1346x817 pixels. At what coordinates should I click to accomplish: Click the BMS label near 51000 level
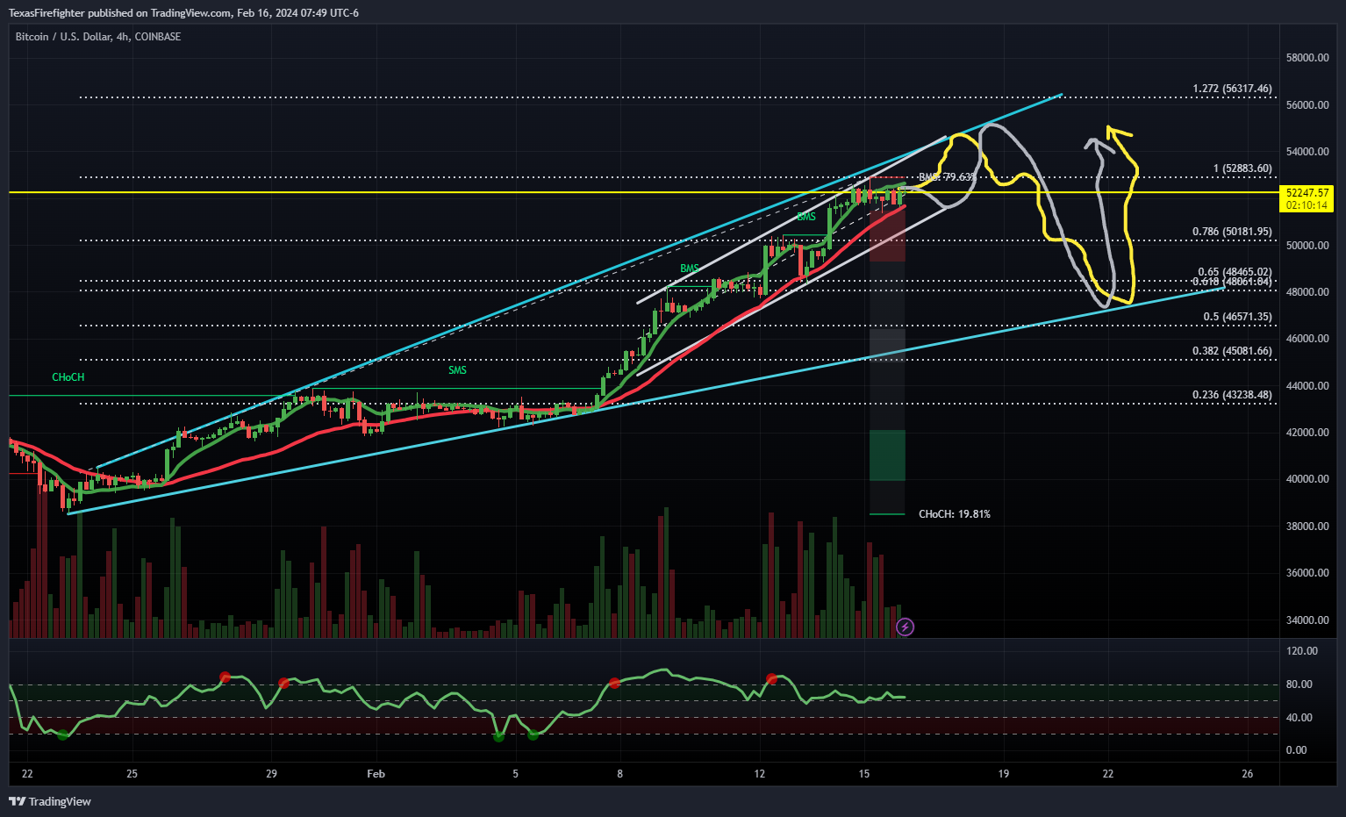(x=806, y=217)
